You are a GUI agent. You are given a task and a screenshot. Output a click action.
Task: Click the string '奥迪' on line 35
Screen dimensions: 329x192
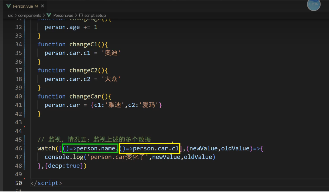coord(111,53)
